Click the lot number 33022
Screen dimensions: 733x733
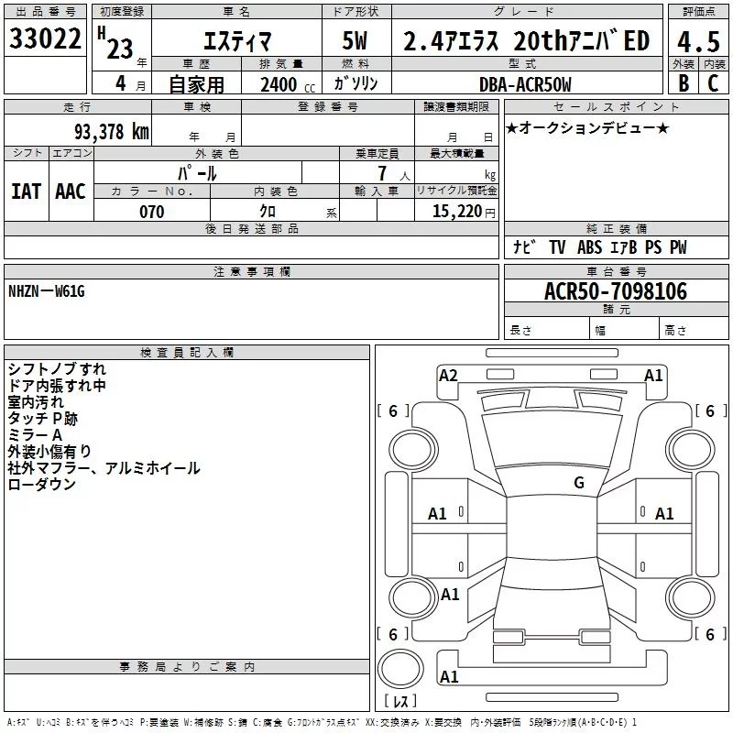click(x=45, y=38)
